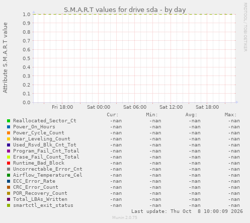
Task: Click the 1.0 y-axis value
Action: 27,14
